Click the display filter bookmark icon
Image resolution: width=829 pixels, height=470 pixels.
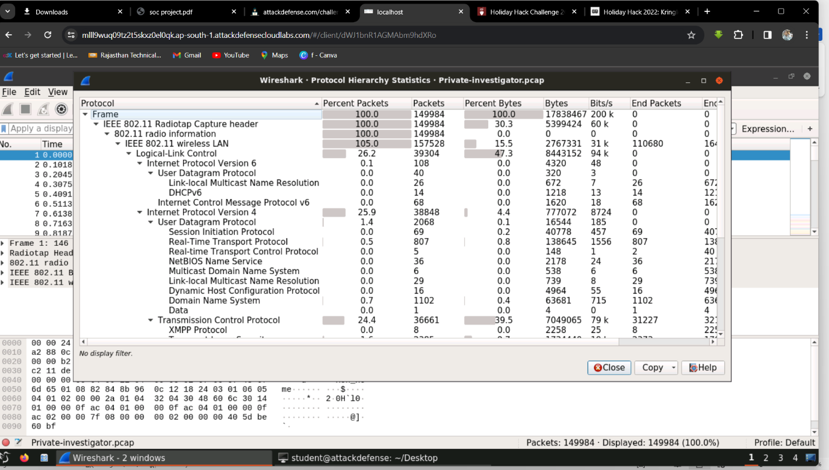[4, 129]
